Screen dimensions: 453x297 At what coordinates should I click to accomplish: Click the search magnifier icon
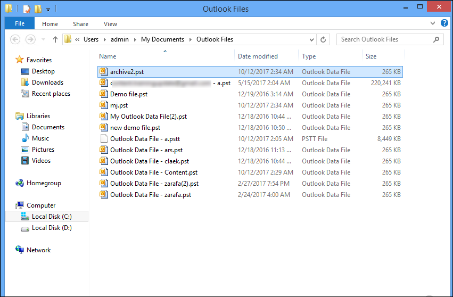point(436,39)
